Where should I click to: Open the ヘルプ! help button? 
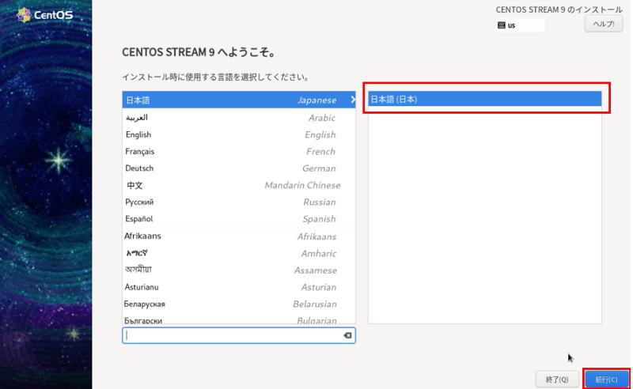(x=604, y=25)
